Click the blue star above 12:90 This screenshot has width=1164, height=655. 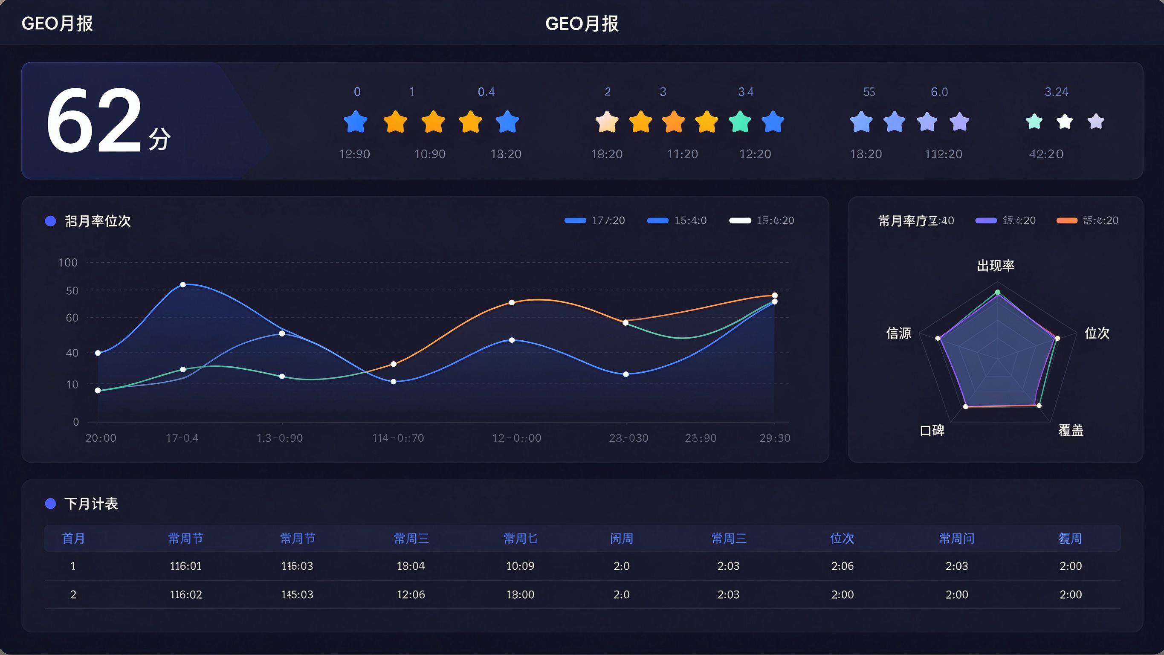(356, 122)
